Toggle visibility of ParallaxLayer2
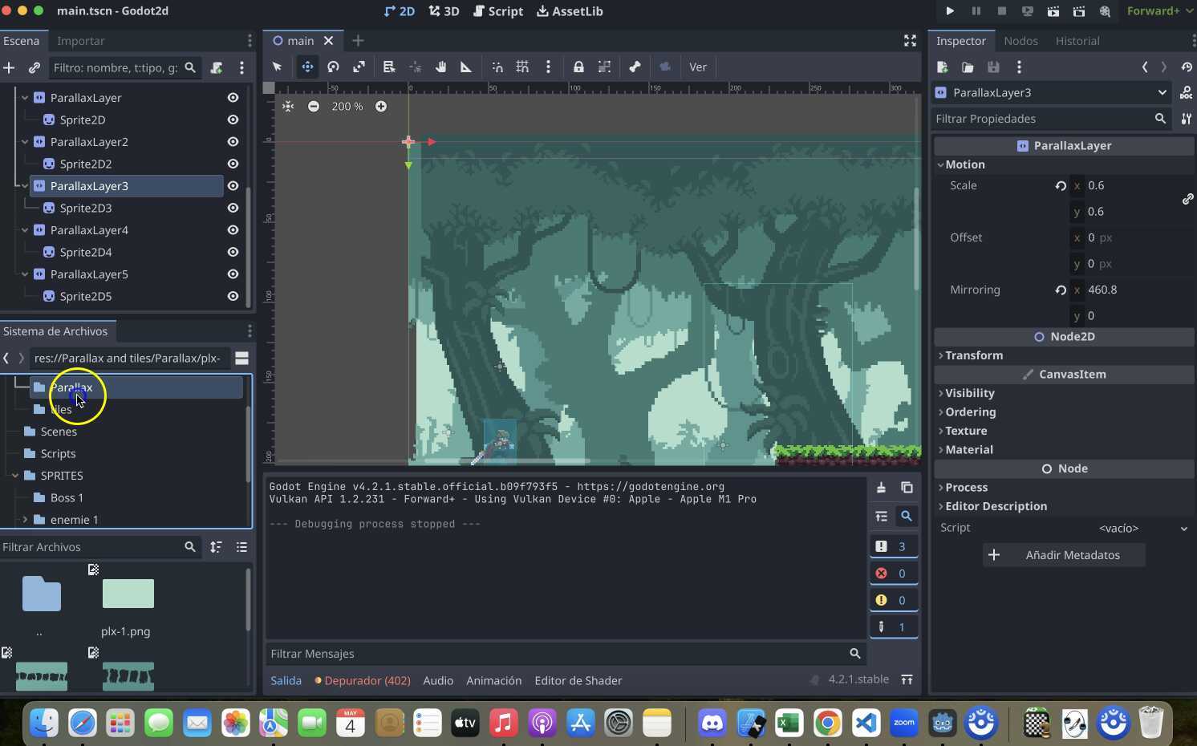 [x=232, y=141]
